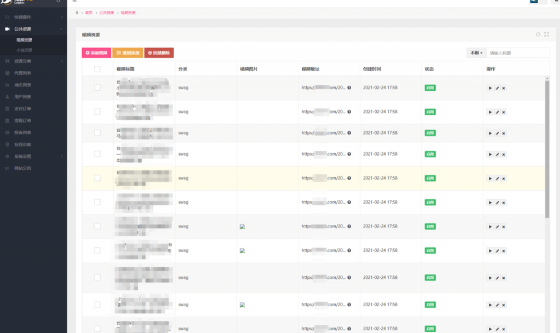Click the edit pencil in the highlighted fifth row
Image resolution: width=560 pixels, height=333 pixels.
(x=497, y=178)
